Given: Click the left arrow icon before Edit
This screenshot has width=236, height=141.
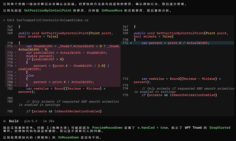Looking at the screenshot, I should (x=4, y=20).
